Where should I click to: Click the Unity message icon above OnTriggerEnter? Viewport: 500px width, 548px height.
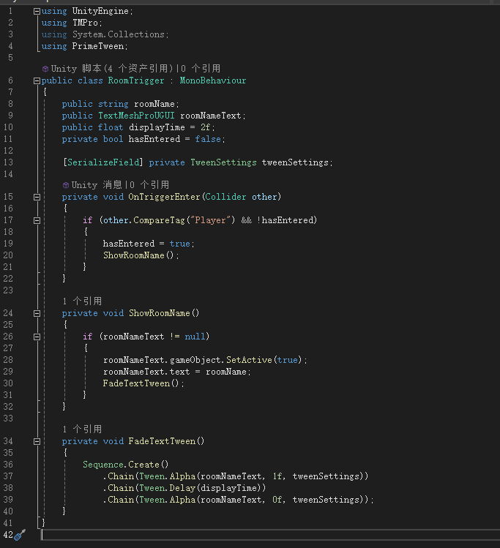pos(66,185)
